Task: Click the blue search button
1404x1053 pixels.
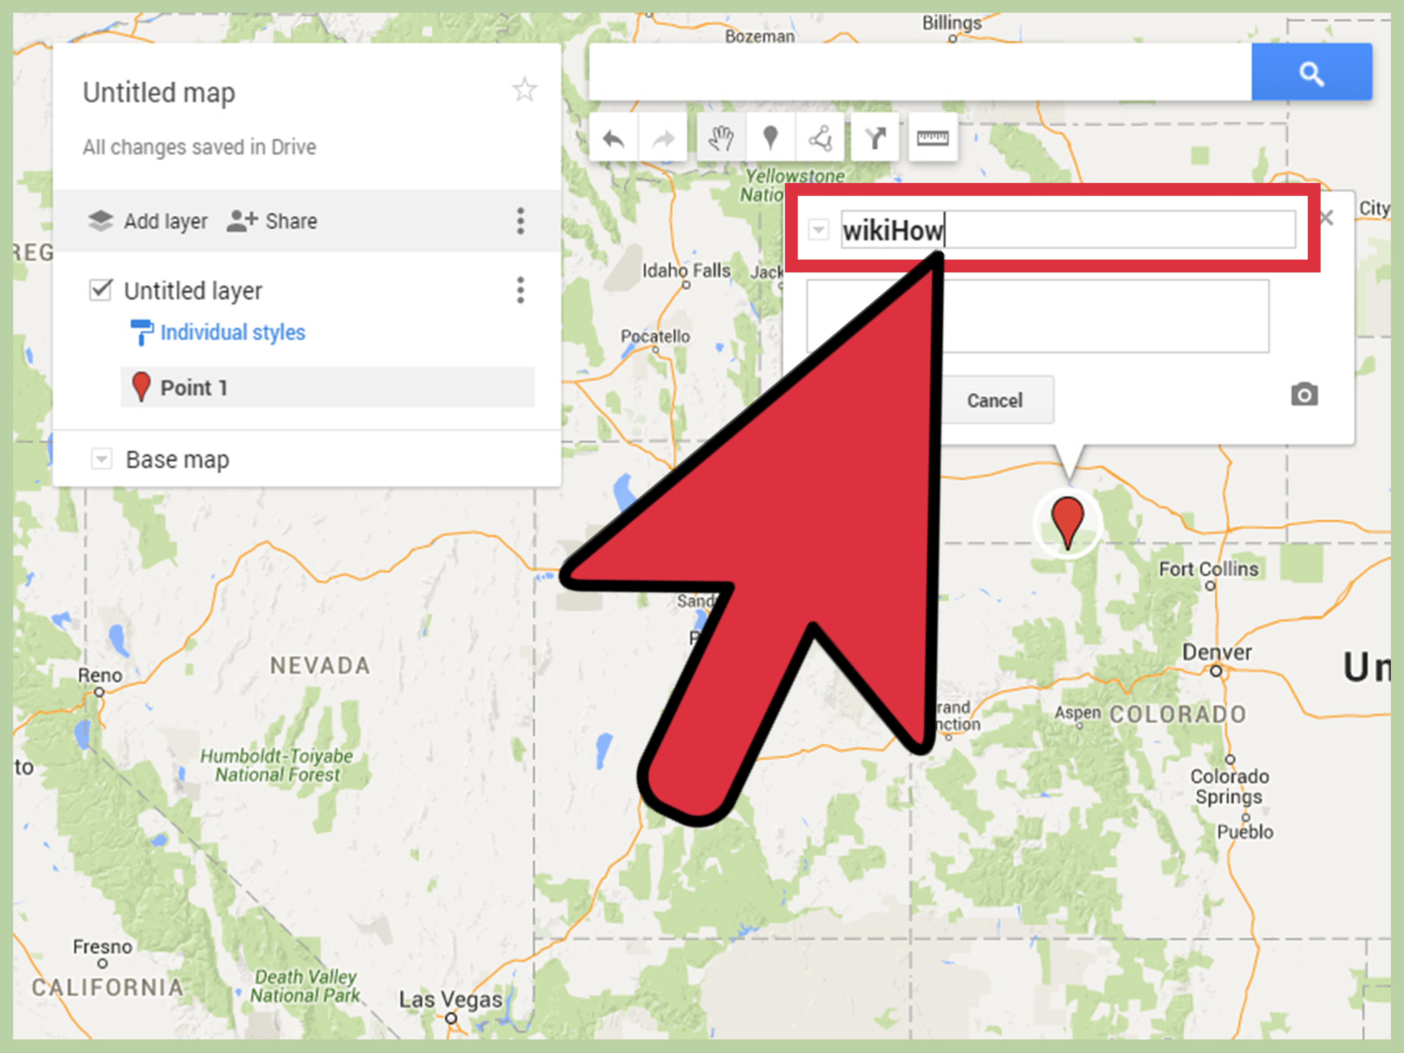Action: point(1311,72)
